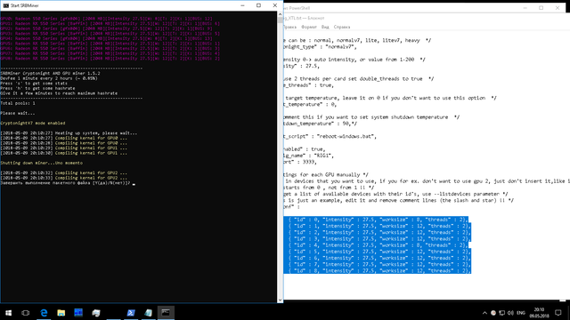
Task: Open the Windows Start menu
Action: click(8, 312)
